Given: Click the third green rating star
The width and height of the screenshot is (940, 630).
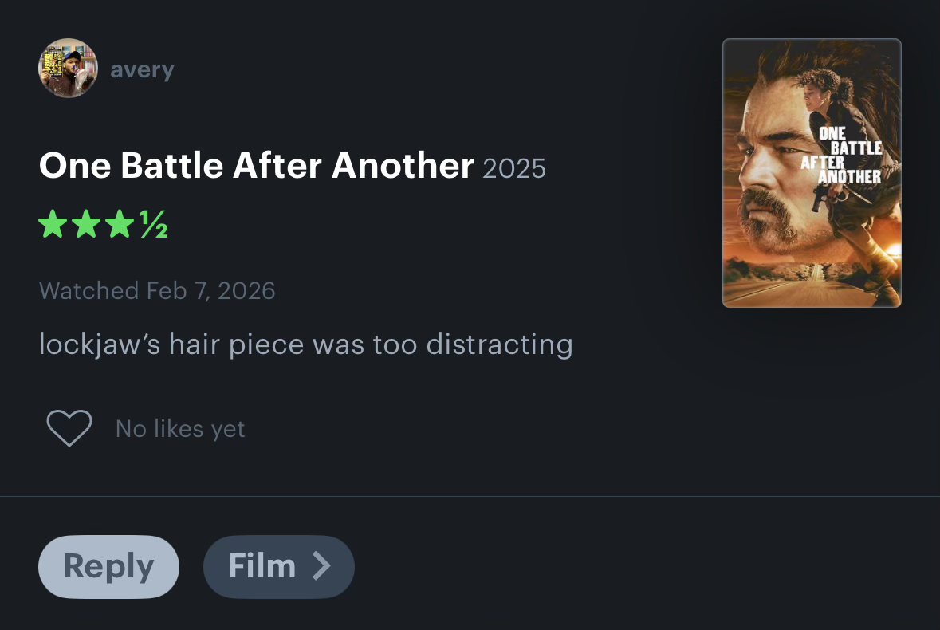Looking at the screenshot, I should coord(120,223).
